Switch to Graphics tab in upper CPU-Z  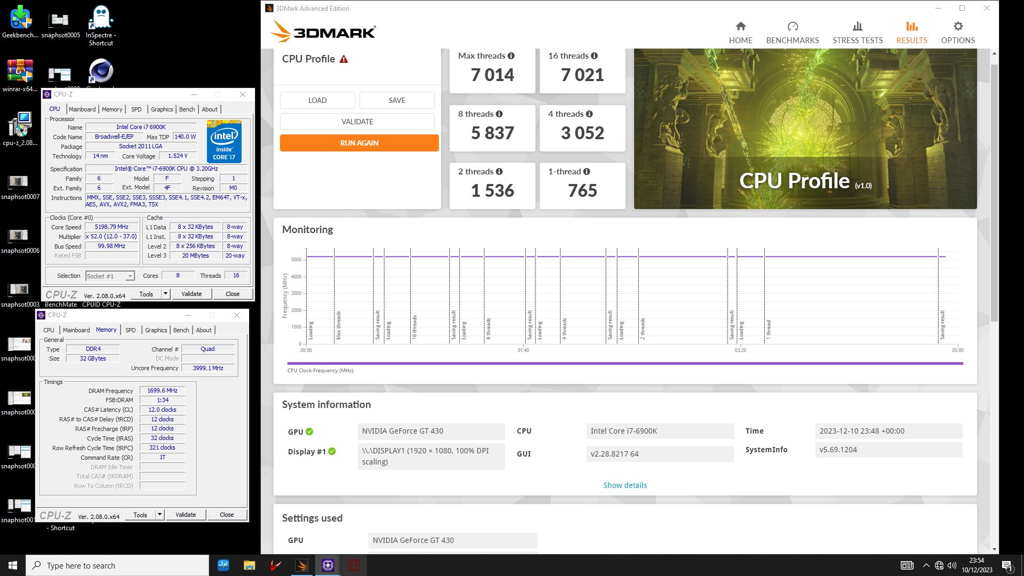coord(162,109)
